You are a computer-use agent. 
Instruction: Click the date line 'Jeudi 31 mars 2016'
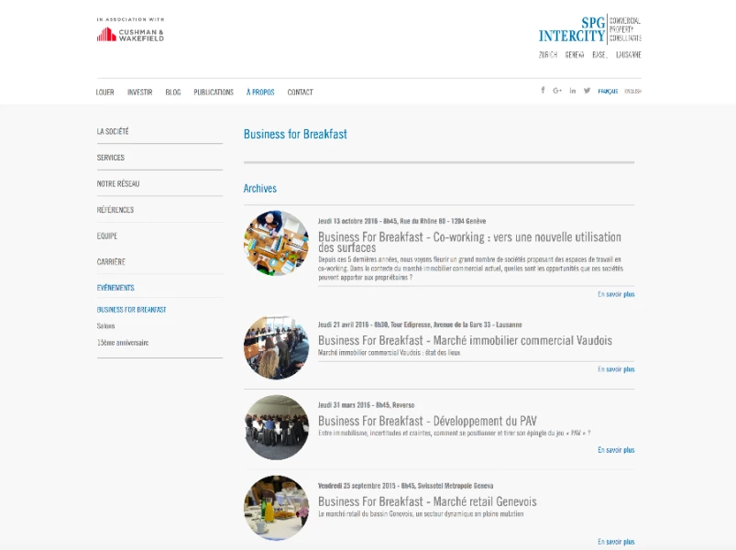366,405
